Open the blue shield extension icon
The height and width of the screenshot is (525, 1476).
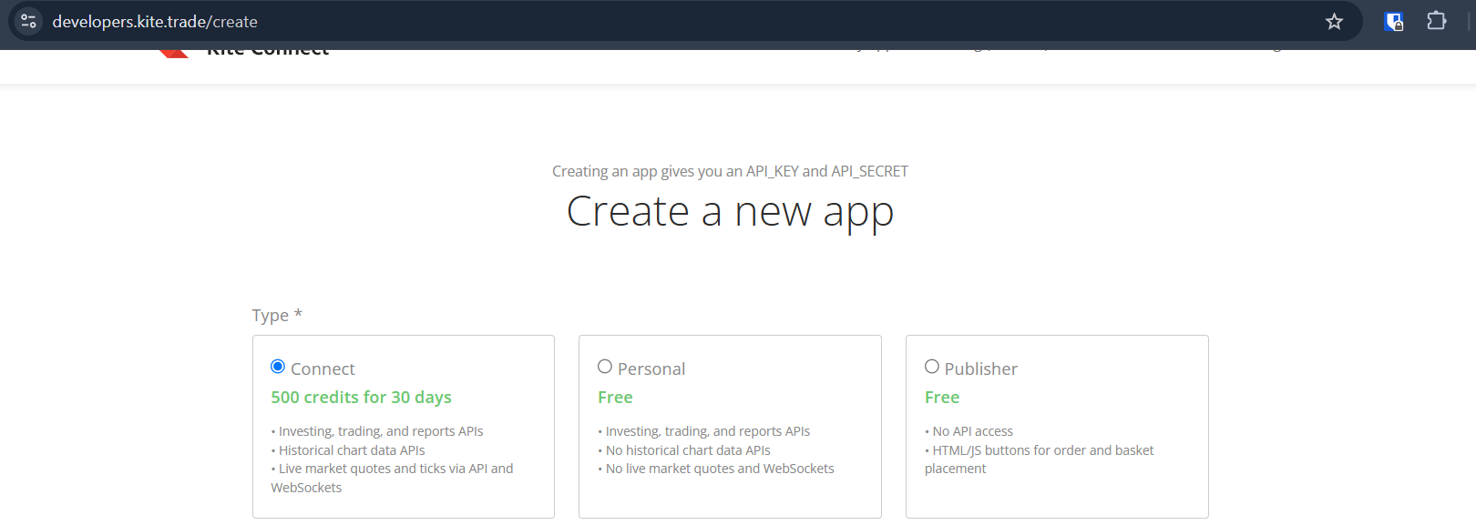(x=1394, y=22)
